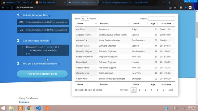The width and height of the screenshot is (198, 111).
Task: Open the Full Getting Started Guide
Action: click(42, 74)
